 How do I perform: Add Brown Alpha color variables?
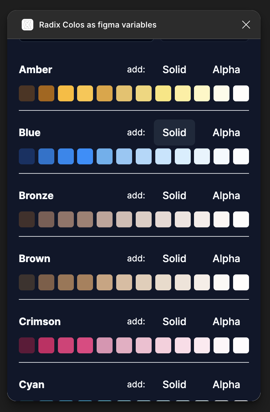point(226,258)
